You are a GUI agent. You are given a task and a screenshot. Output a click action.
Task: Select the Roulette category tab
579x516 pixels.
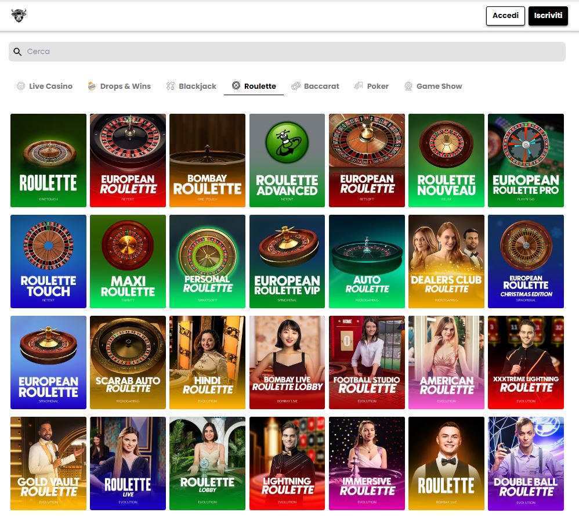pos(254,86)
